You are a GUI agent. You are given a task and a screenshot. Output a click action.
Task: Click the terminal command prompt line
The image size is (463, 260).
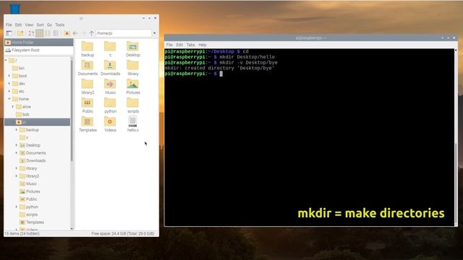coord(193,74)
